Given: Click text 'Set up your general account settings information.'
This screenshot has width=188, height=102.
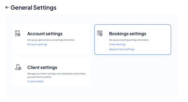Looking at the screenshot, I should [51, 40].
